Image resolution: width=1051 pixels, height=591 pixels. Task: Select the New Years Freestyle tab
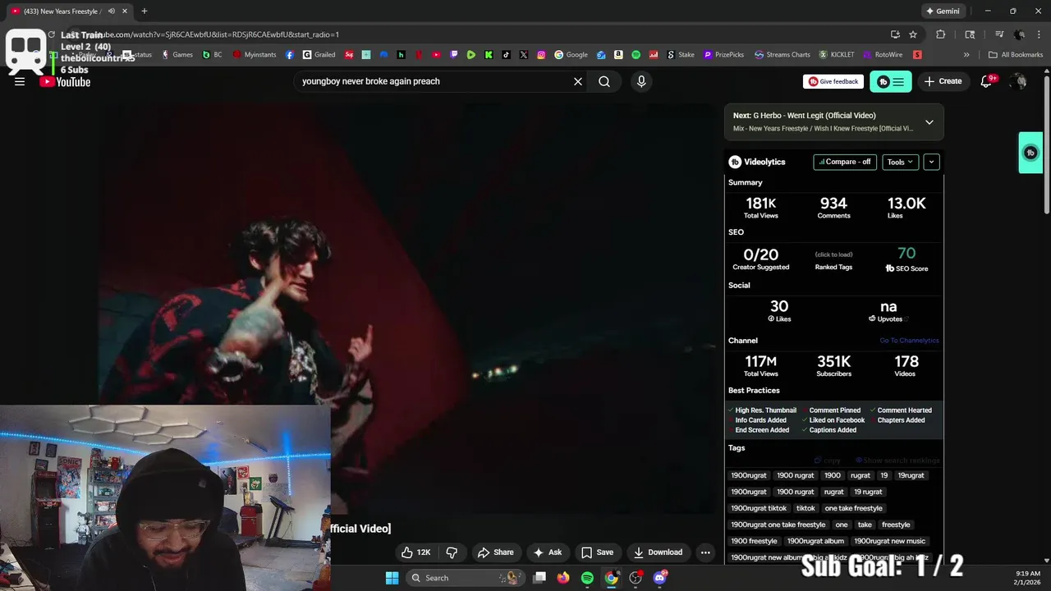[70, 11]
